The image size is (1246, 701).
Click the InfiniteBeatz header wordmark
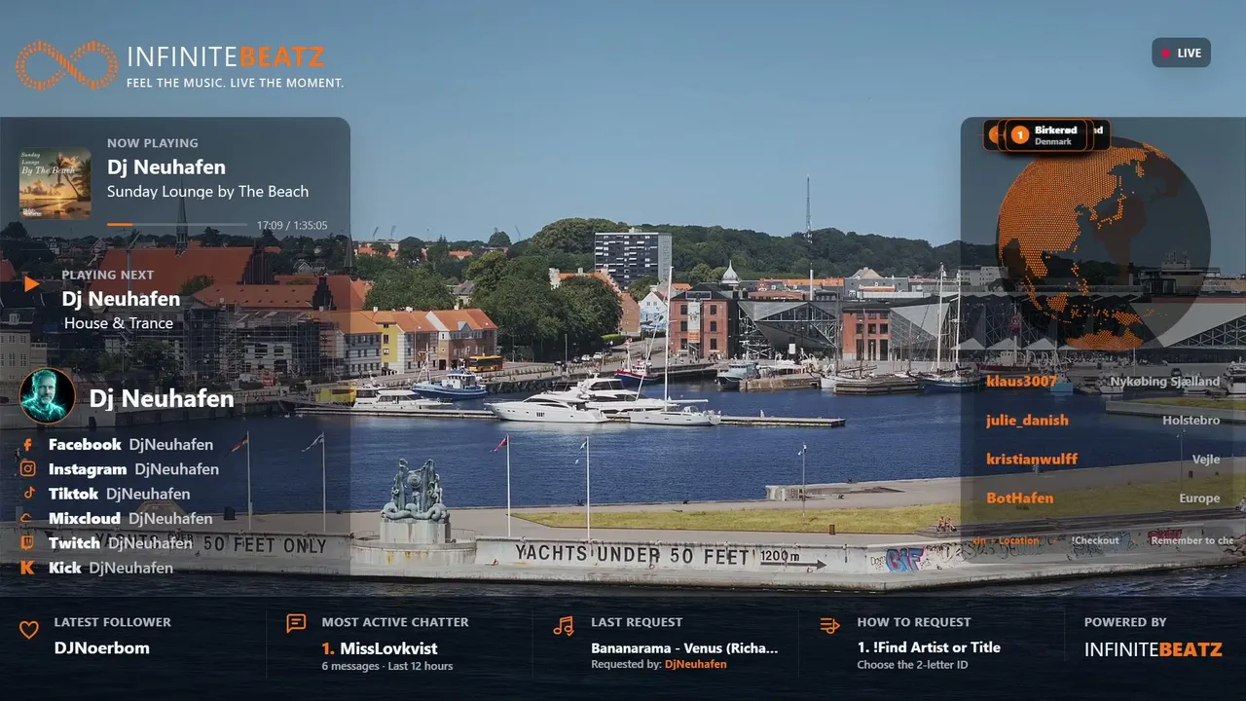(x=226, y=56)
